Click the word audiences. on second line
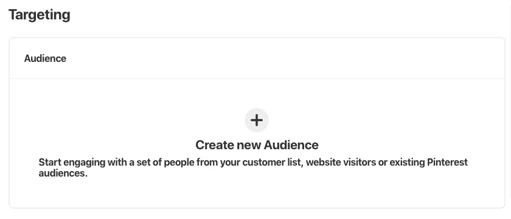The height and width of the screenshot is (219, 511). pyautogui.click(x=63, y=174)
